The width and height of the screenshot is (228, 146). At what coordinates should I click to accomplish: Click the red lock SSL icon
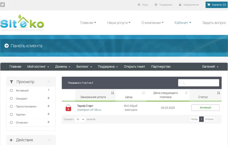(68, 108)
